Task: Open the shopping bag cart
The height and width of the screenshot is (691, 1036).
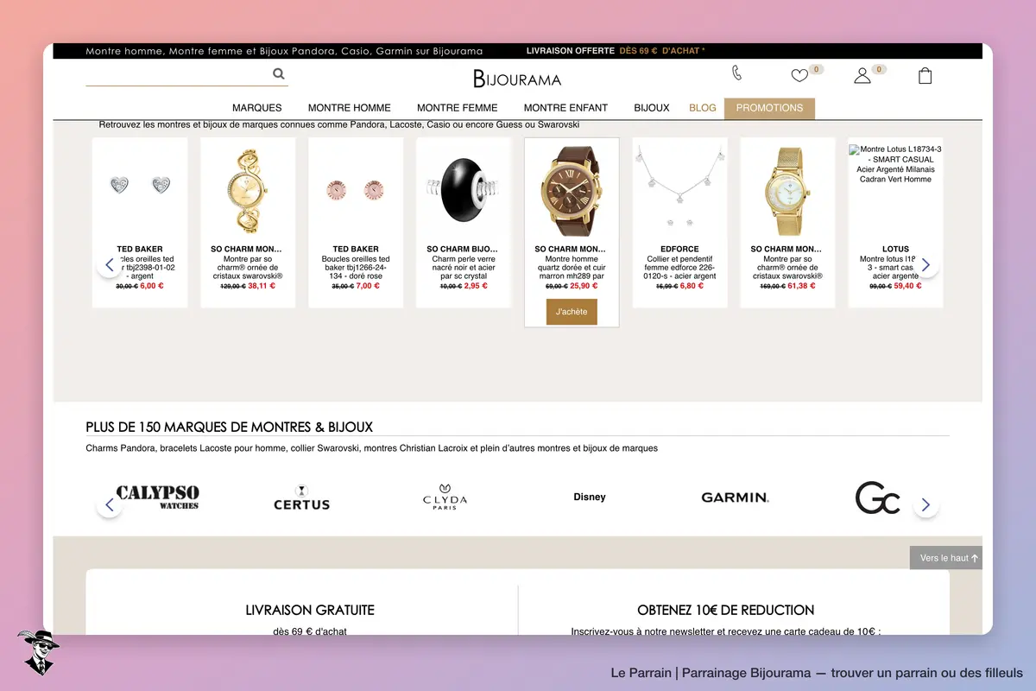Action: pyautogui.click(x=925, y=75)
